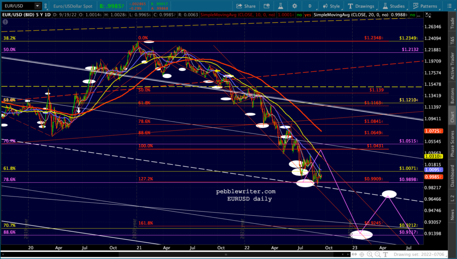
Task: Click the 1.0095 blue price bubble
Action: tap(434, 170)
